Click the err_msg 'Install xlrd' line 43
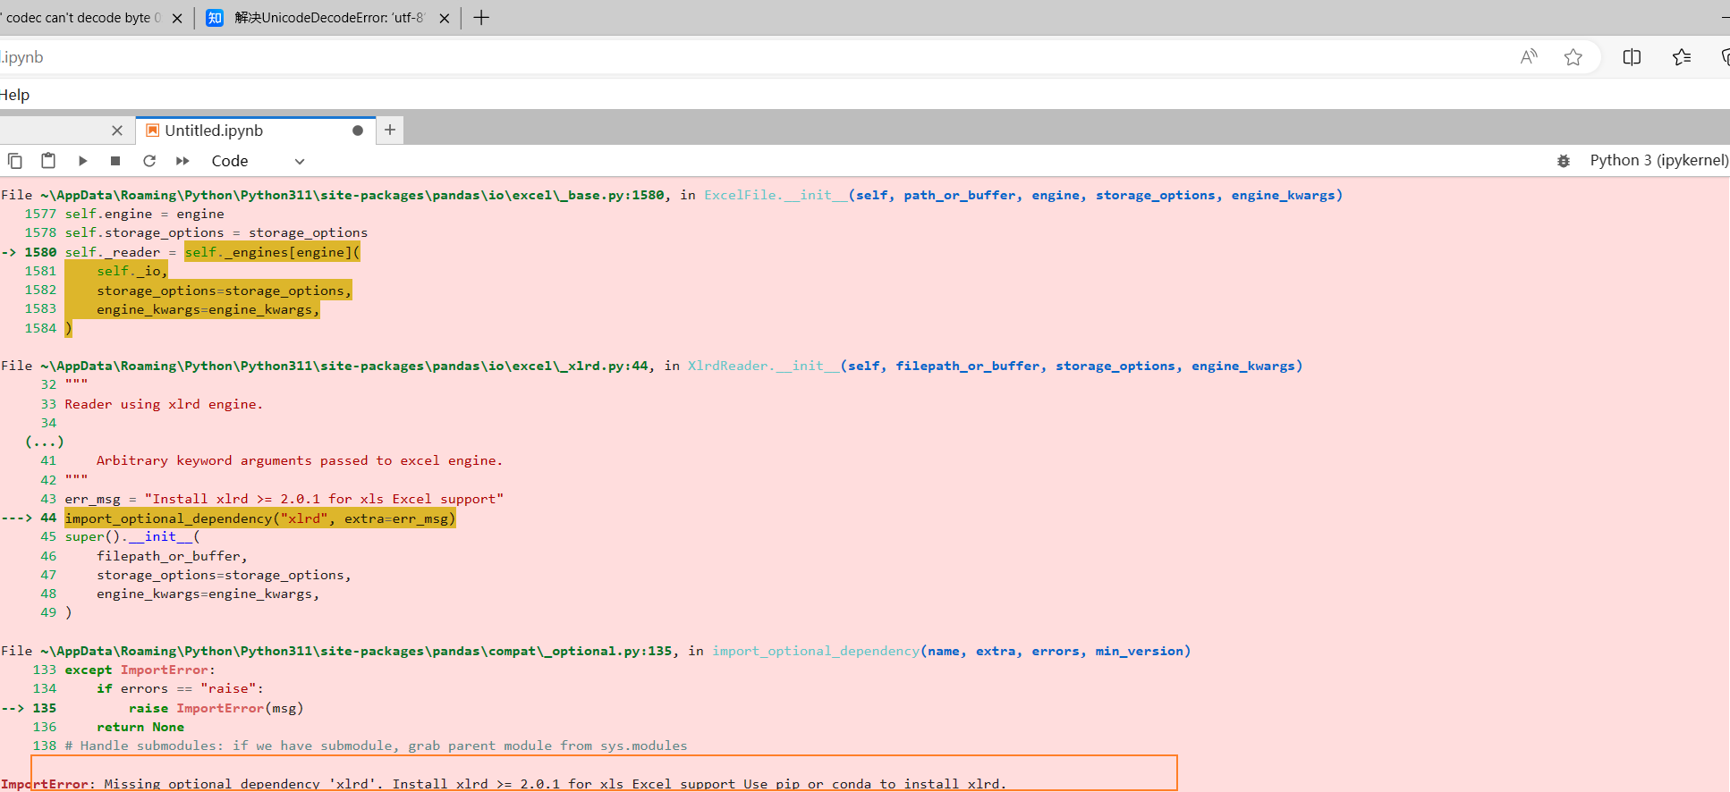The width and height of the screenshot is (1730, 792). point(284,499)
